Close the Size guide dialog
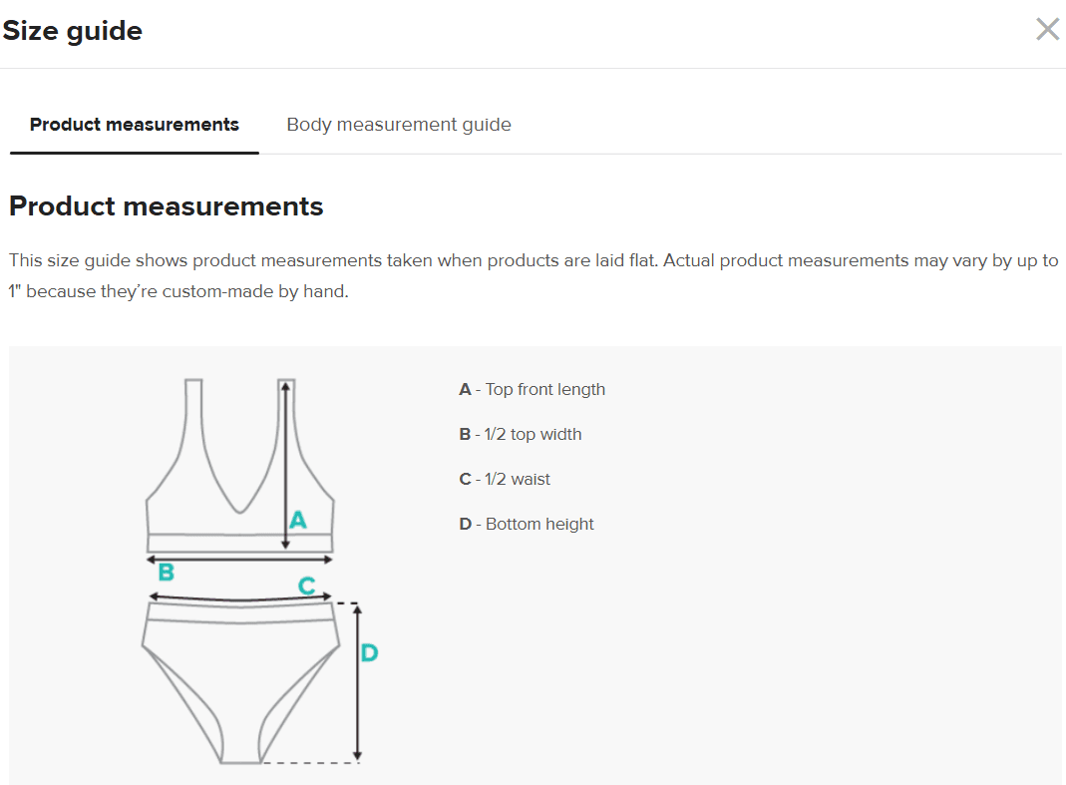This screenshot has width=1066, height=785. click(1047, 29)
